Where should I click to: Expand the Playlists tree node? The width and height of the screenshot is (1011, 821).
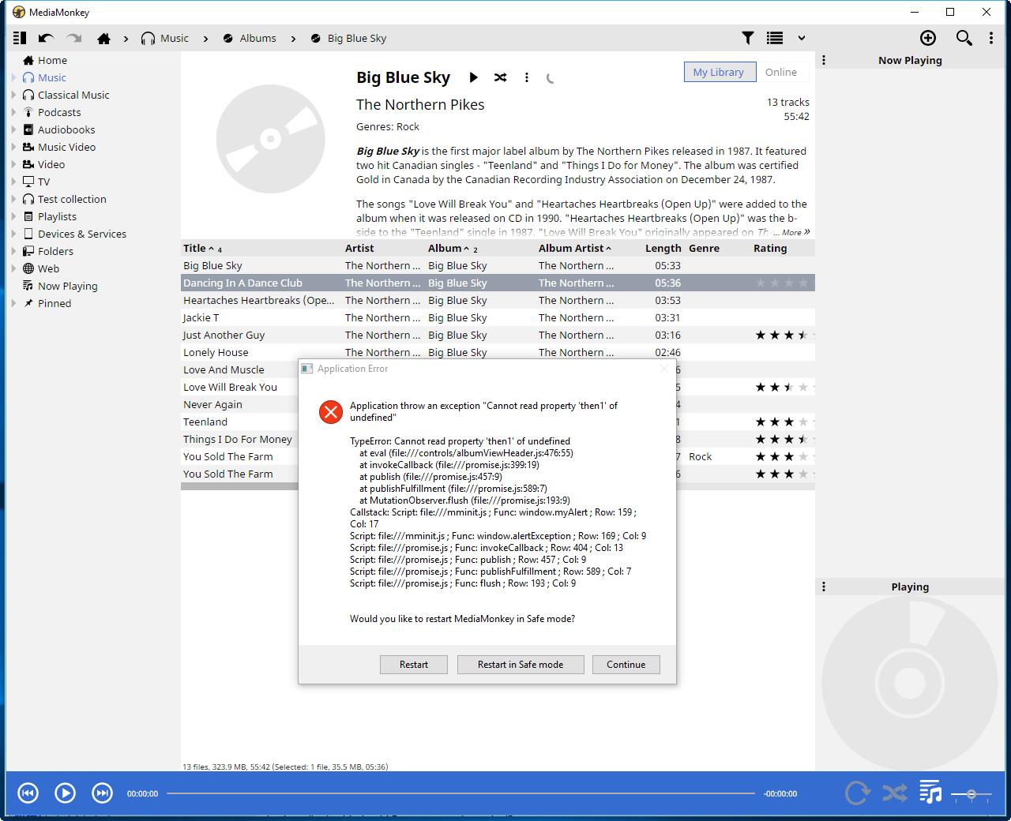click(x=13, y=216)
